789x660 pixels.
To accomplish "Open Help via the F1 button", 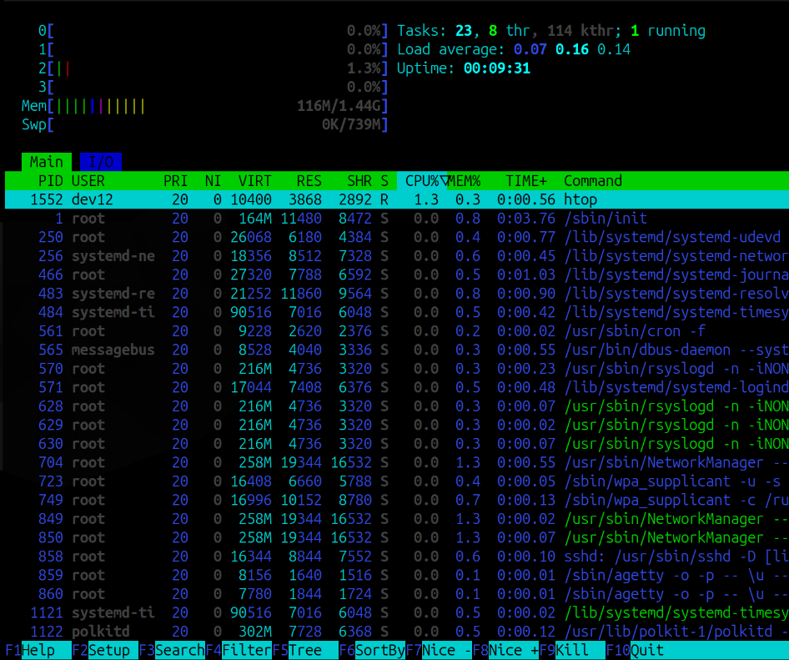I will pos(38,651).
